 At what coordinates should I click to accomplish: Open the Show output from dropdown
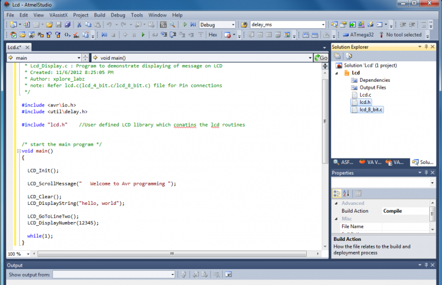(114, 275)
